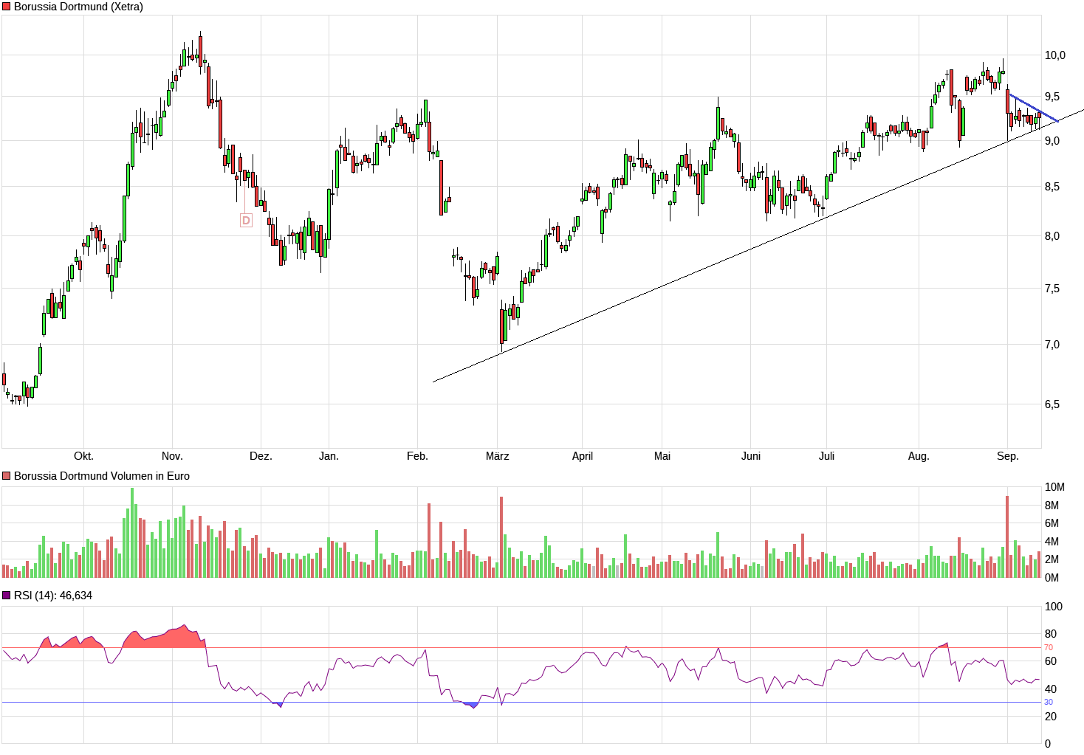Click the 10,0 price axis label

(1055, 55)
